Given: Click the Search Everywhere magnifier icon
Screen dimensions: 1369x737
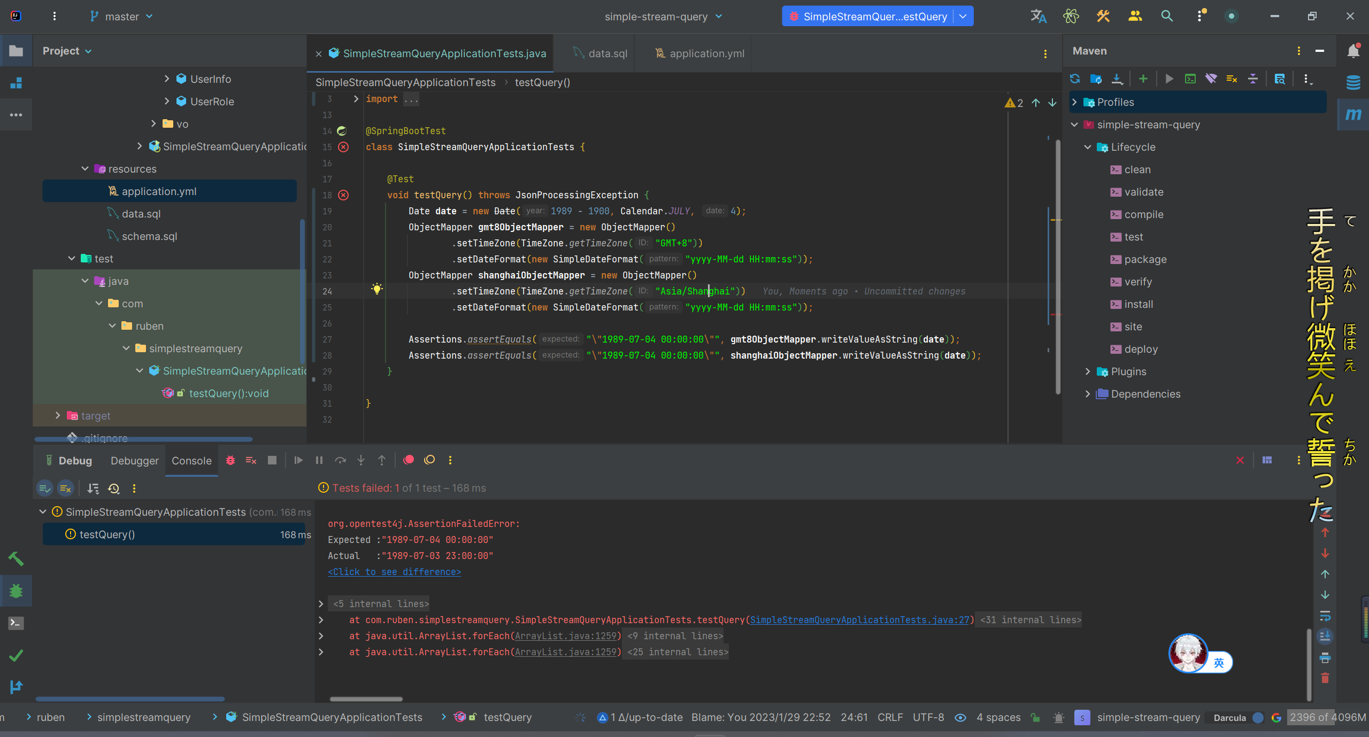Looking at the screenshot, I should (1167, 16).
